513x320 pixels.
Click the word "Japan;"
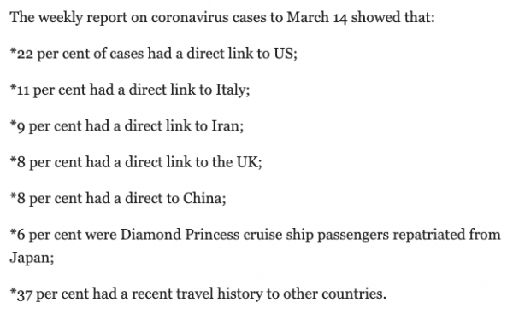[x=32, y=258]
